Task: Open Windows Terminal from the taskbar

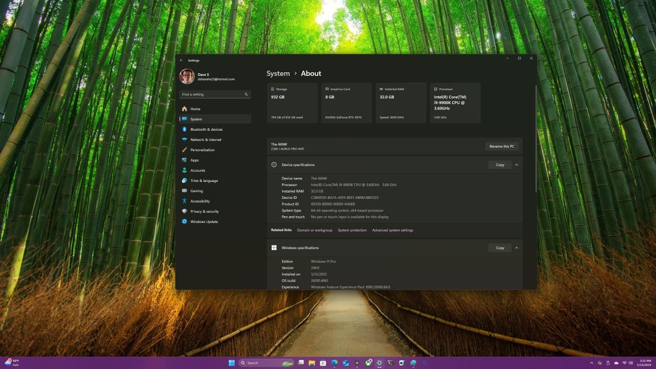Action: [391, 363]
